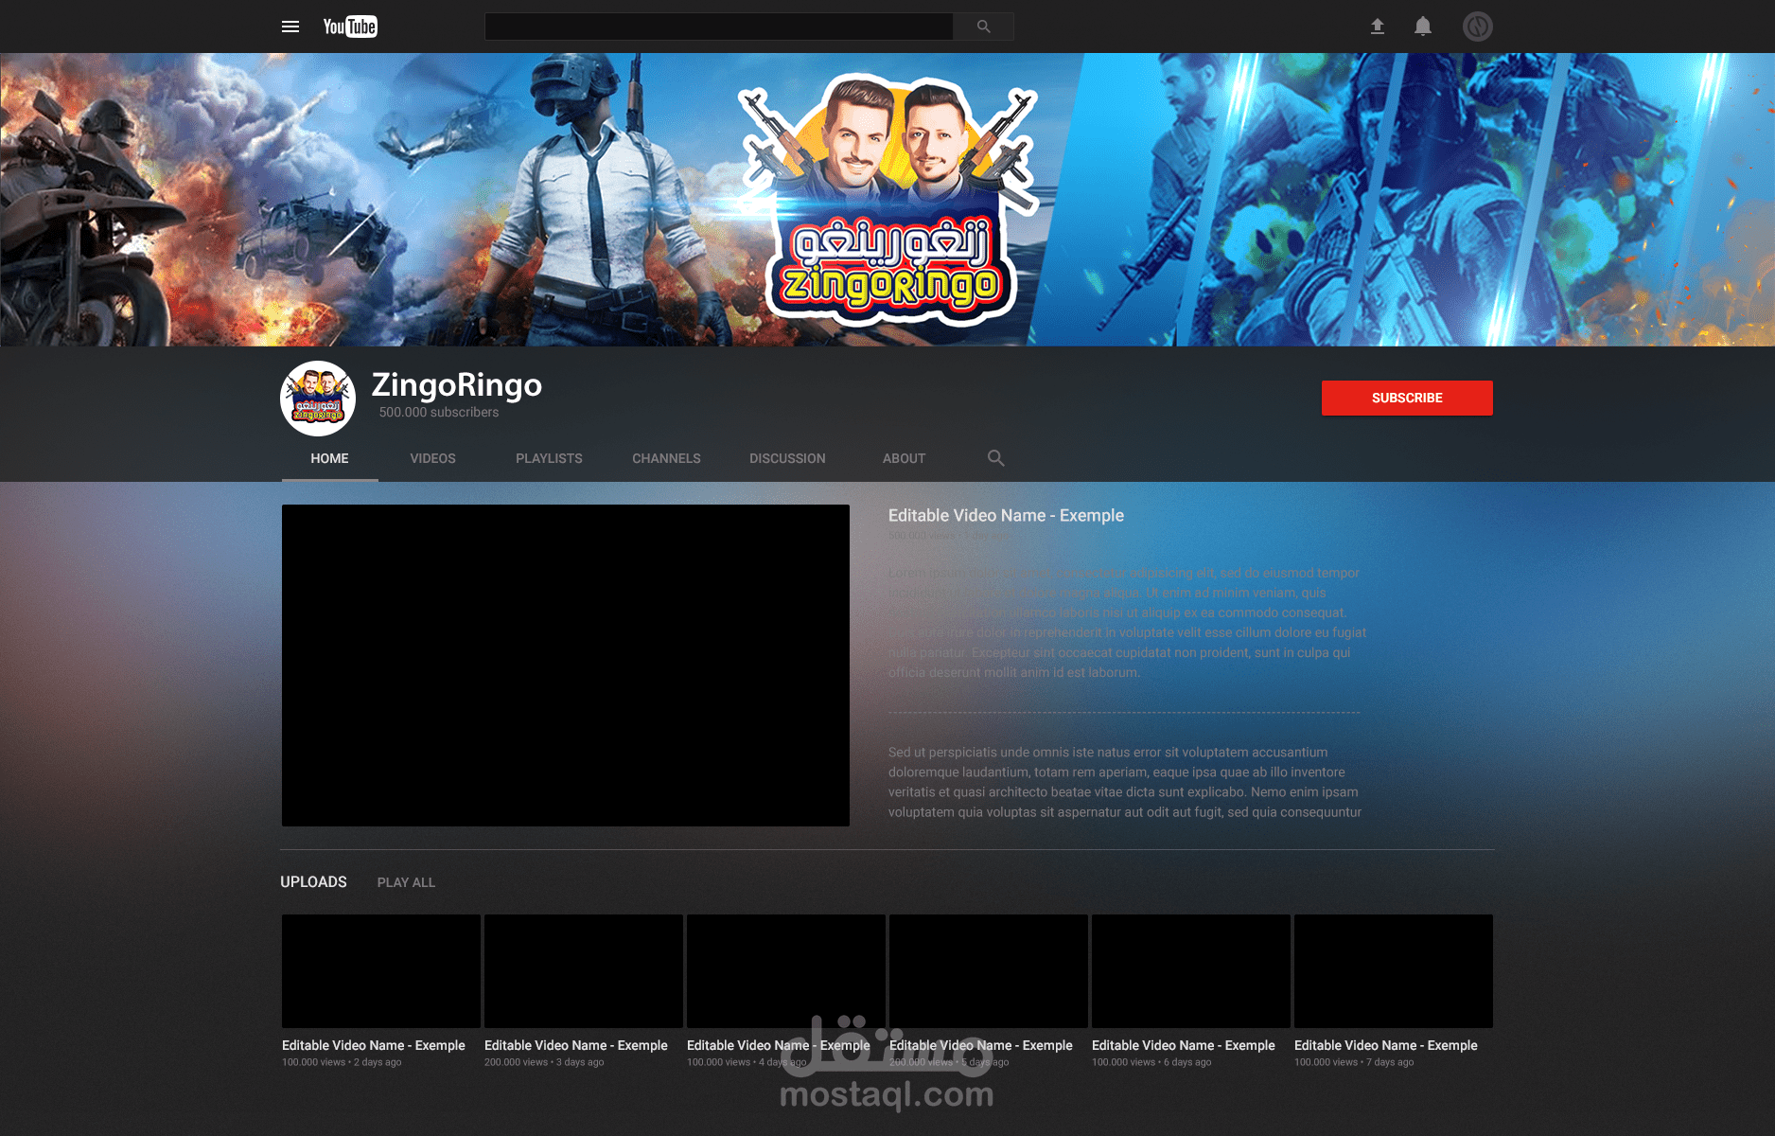Screen dimensions: 1775x1136
Task: Open video thumbnail posted 2 days ago
Action: 381,971
